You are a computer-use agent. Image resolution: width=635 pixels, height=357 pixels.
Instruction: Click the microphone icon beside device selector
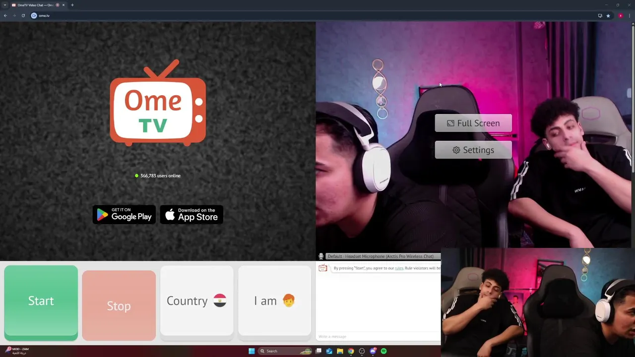pyautogui.click(x=321, y=256)
